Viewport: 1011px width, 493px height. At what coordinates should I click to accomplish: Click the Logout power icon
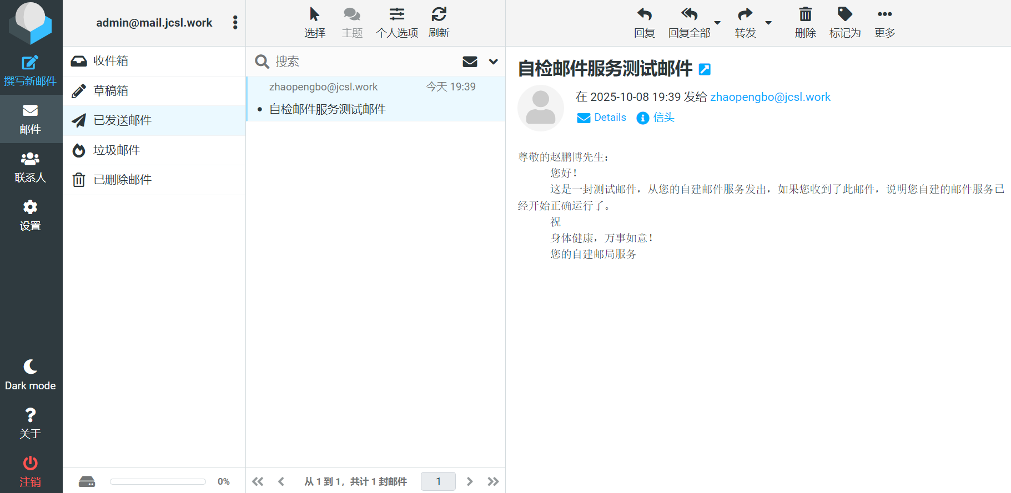30,463
